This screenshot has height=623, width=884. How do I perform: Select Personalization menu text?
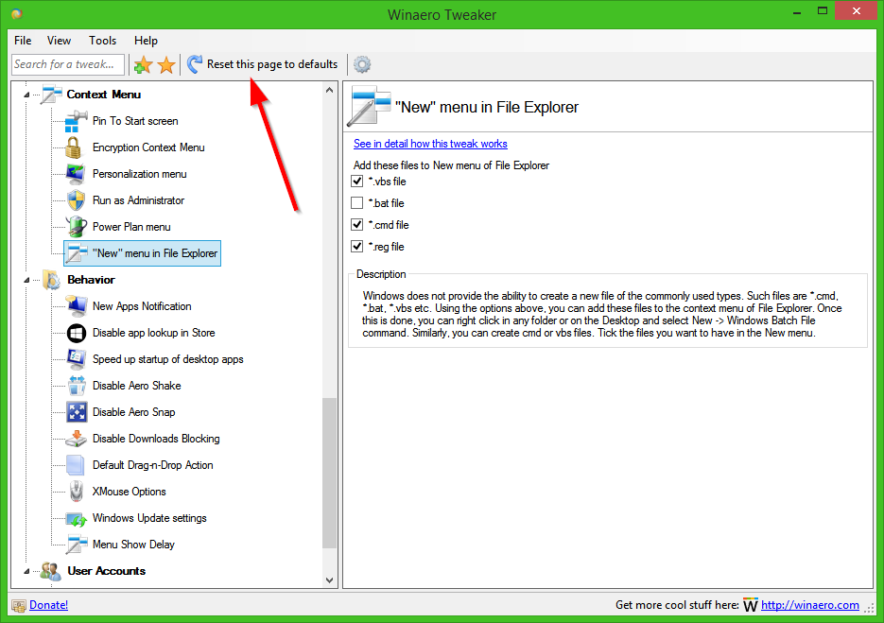coord(140,174)
